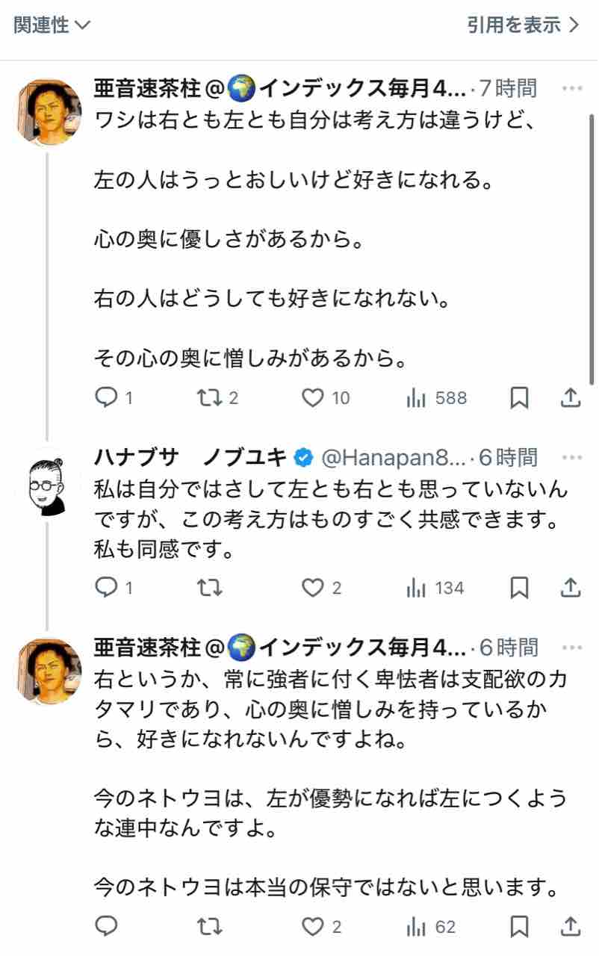599x956 pixels.
Task: Bookmark the first post
Action: pyautogui.click(x=519, y=398)
